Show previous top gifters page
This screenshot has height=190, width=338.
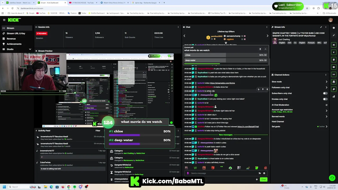pos(184,36)
